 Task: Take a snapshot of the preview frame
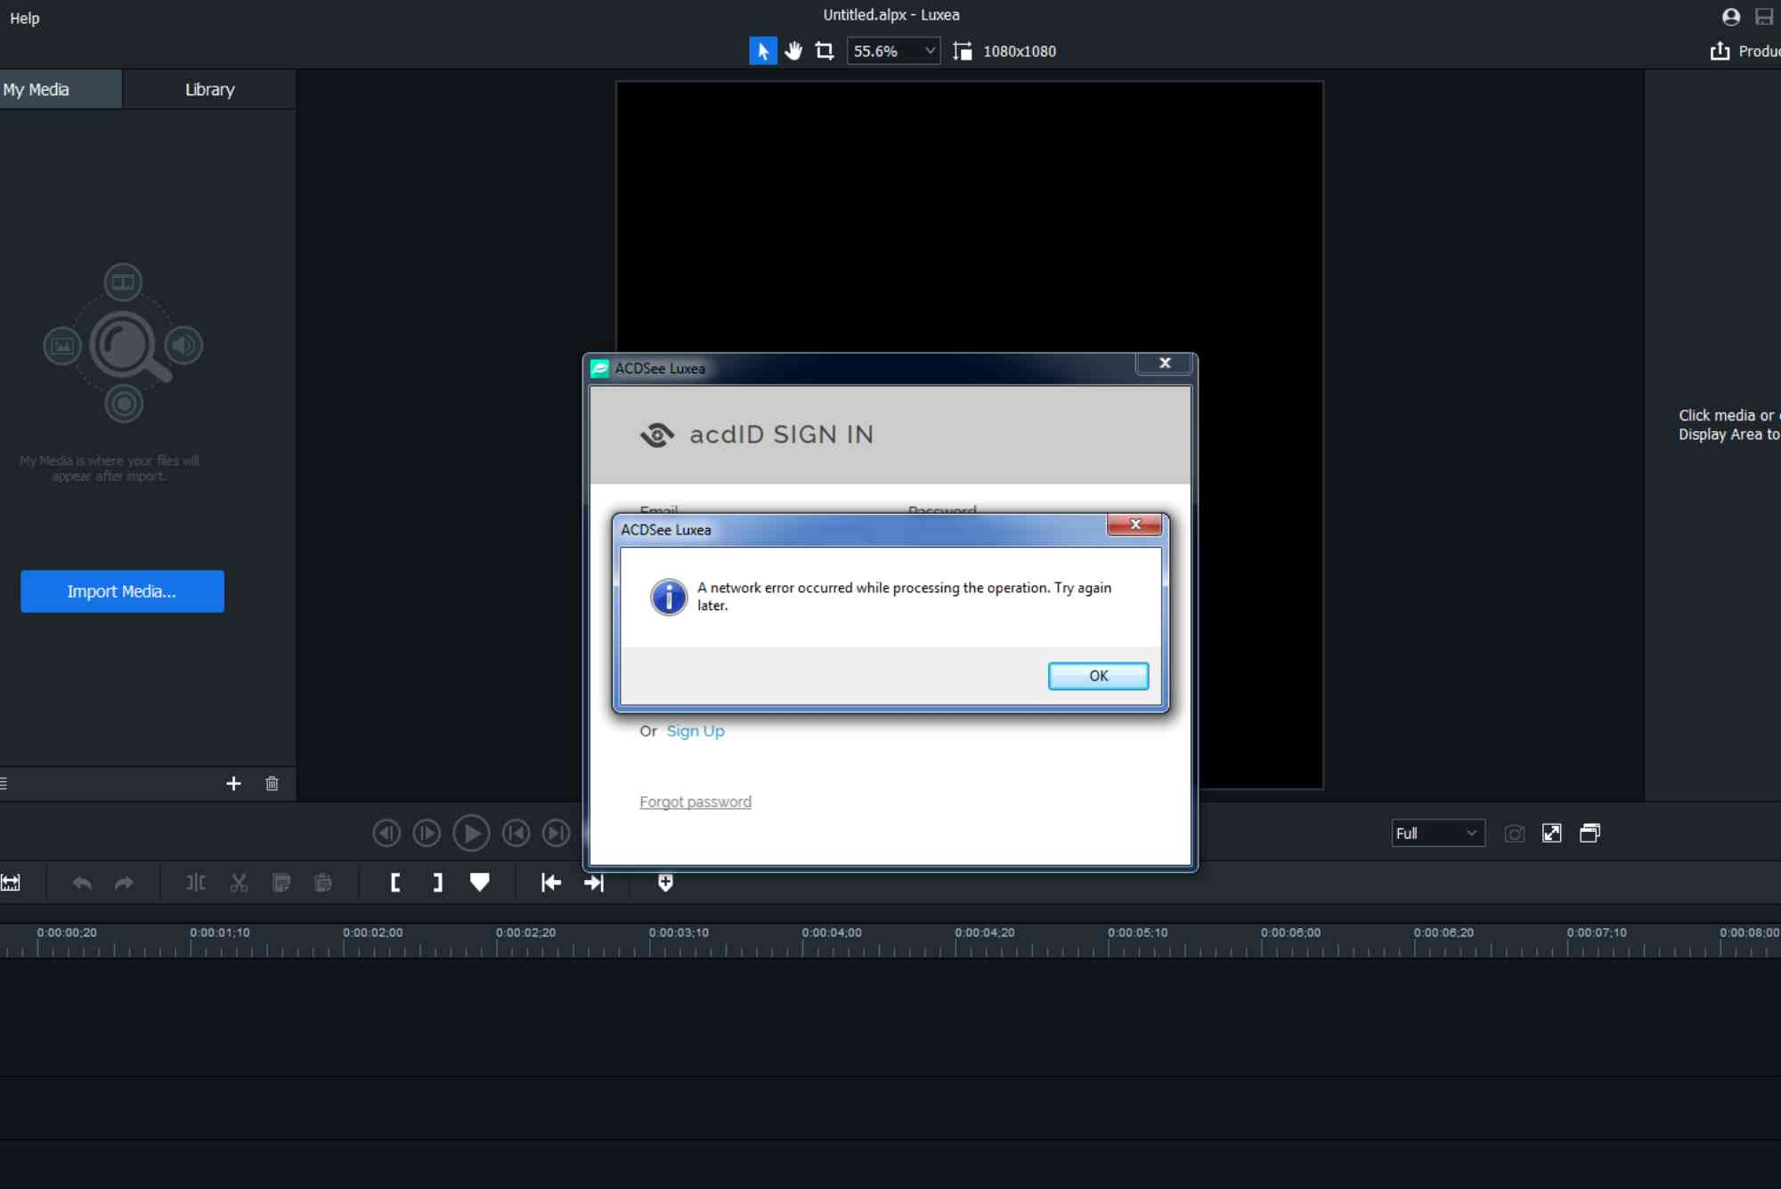click(1516, 833)
